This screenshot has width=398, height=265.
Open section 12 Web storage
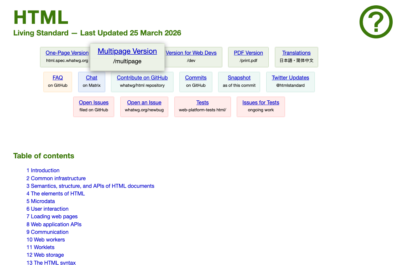tap(45, 255)
